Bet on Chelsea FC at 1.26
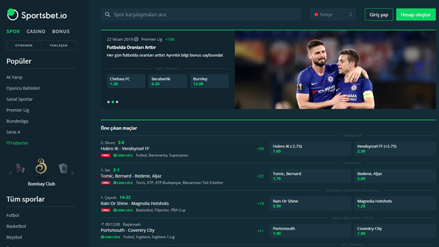The image size is (439, 247). [126, 81]
